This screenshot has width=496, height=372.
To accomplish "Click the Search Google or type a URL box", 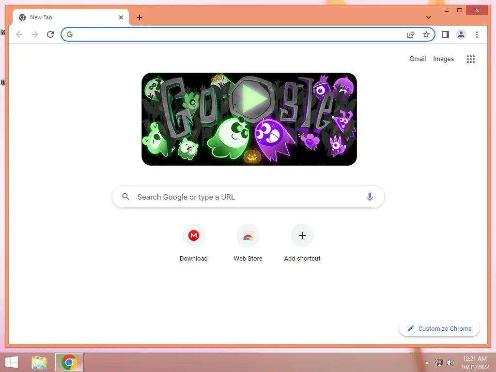I will pyautogui.click(x=248, y=197).
